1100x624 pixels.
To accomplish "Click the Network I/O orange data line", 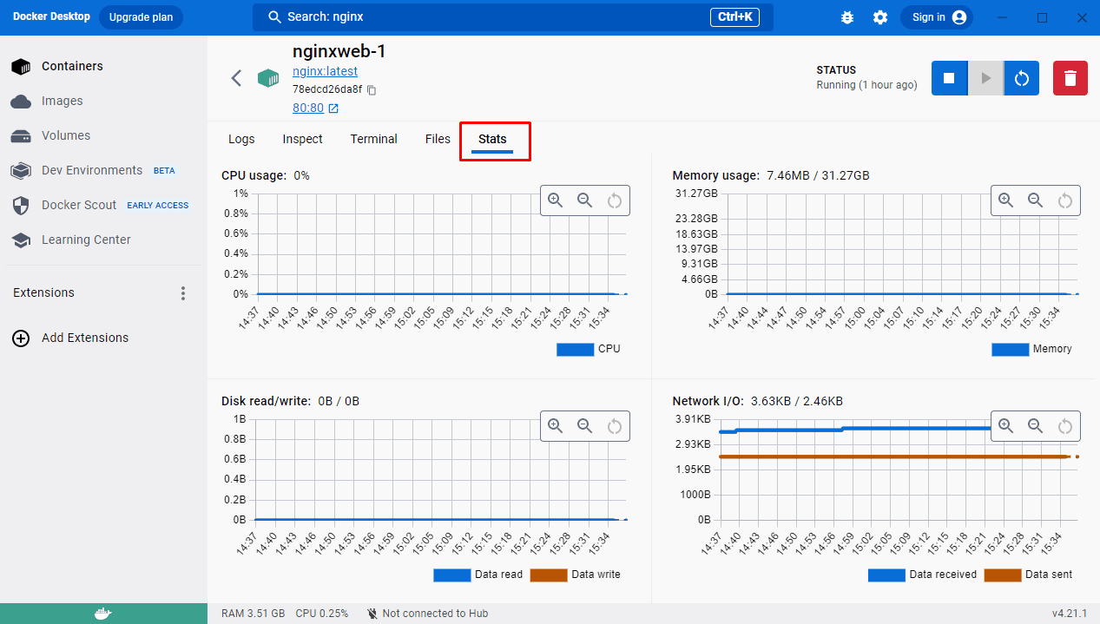I will click(897, 457).
